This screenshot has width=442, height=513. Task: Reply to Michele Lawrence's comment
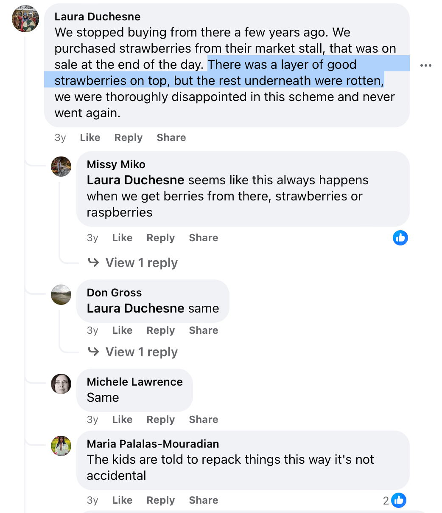point(160,419)
